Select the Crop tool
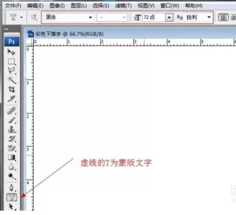 click(x=12, y=90)
